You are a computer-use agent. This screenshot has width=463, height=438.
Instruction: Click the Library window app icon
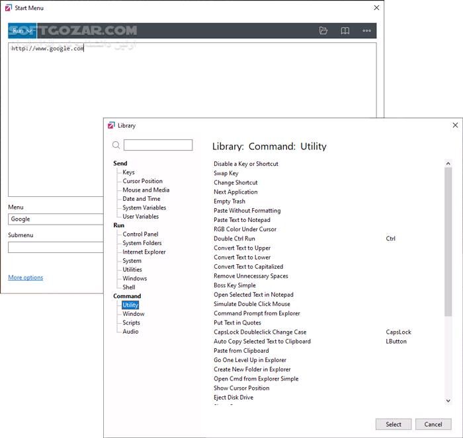(110, 125)
